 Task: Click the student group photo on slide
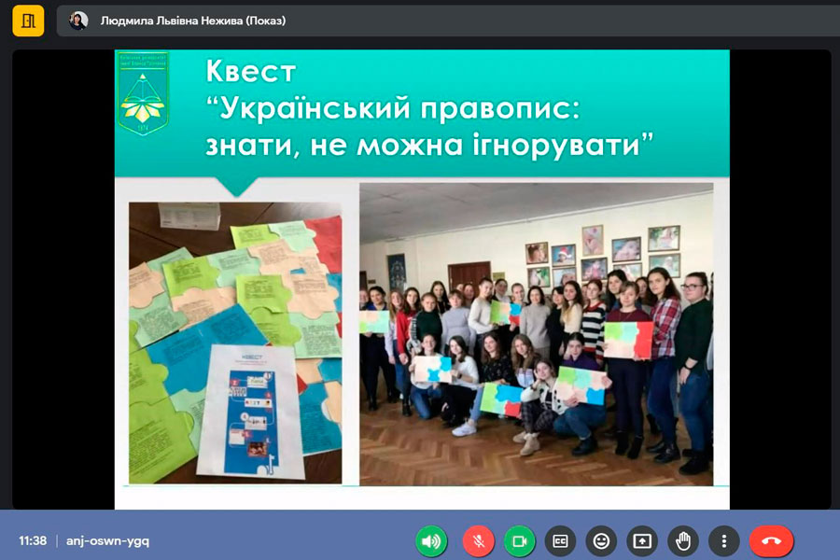(537, 334)
